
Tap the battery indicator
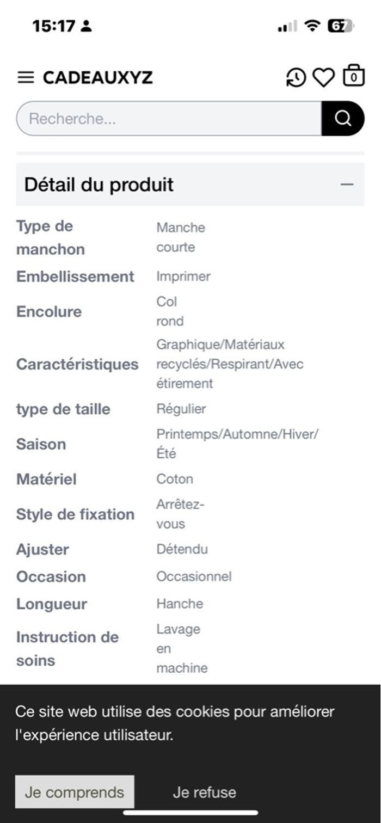pyautogui.click(x=340, y=26)
